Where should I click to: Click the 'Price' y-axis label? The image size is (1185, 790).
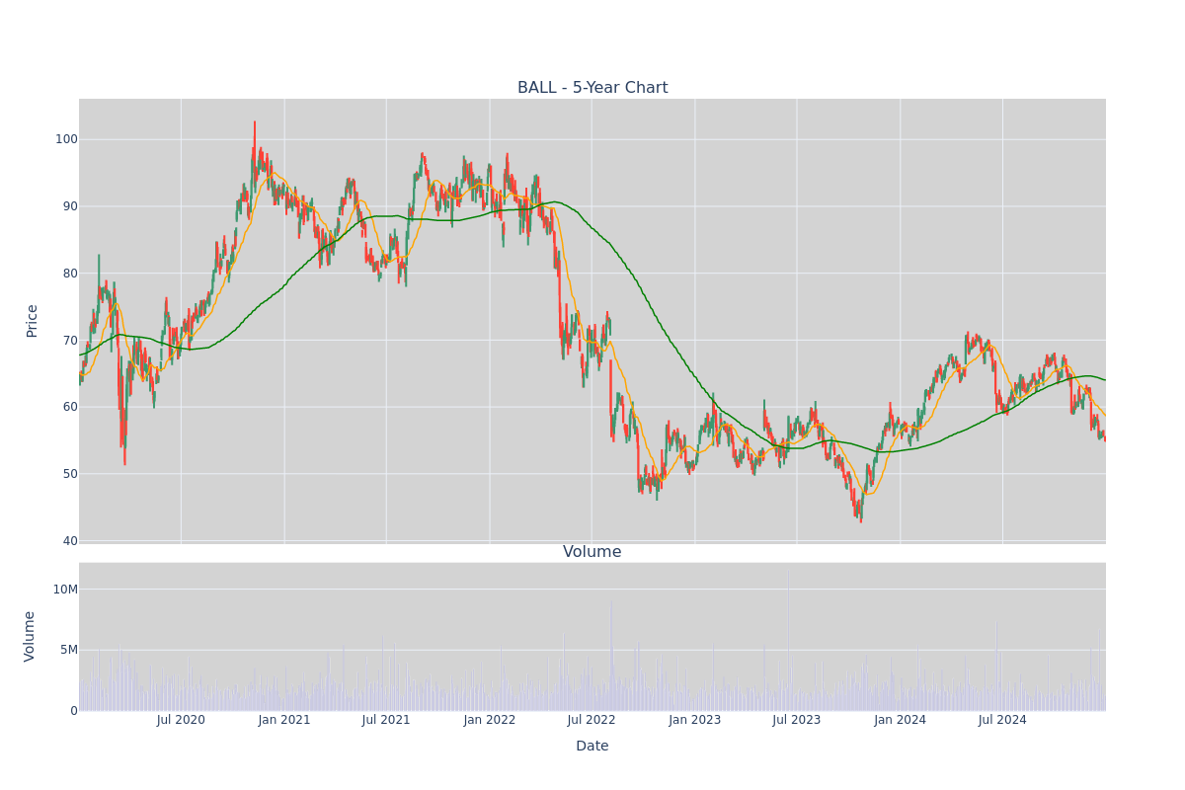[32, 321]
